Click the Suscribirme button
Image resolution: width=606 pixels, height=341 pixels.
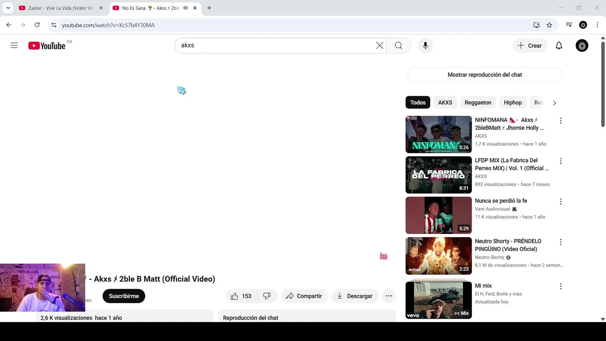(x=124, y=296)
